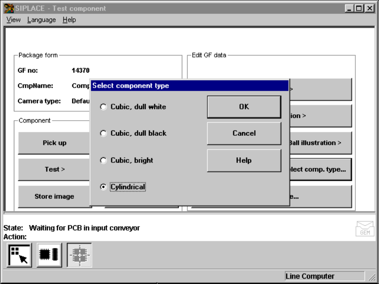
Task: Click the window resize grip corner
Action: [x=371, y=277]
